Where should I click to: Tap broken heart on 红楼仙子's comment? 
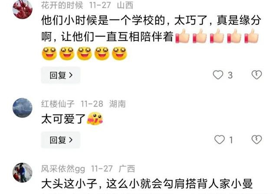256,139
